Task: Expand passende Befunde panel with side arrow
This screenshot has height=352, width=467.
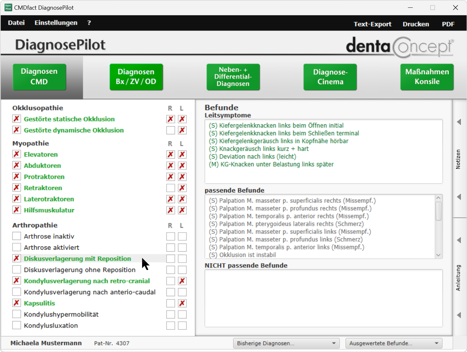Action: (459, 197)
